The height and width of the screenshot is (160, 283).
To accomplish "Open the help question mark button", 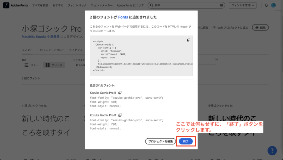I will (272, 150).
